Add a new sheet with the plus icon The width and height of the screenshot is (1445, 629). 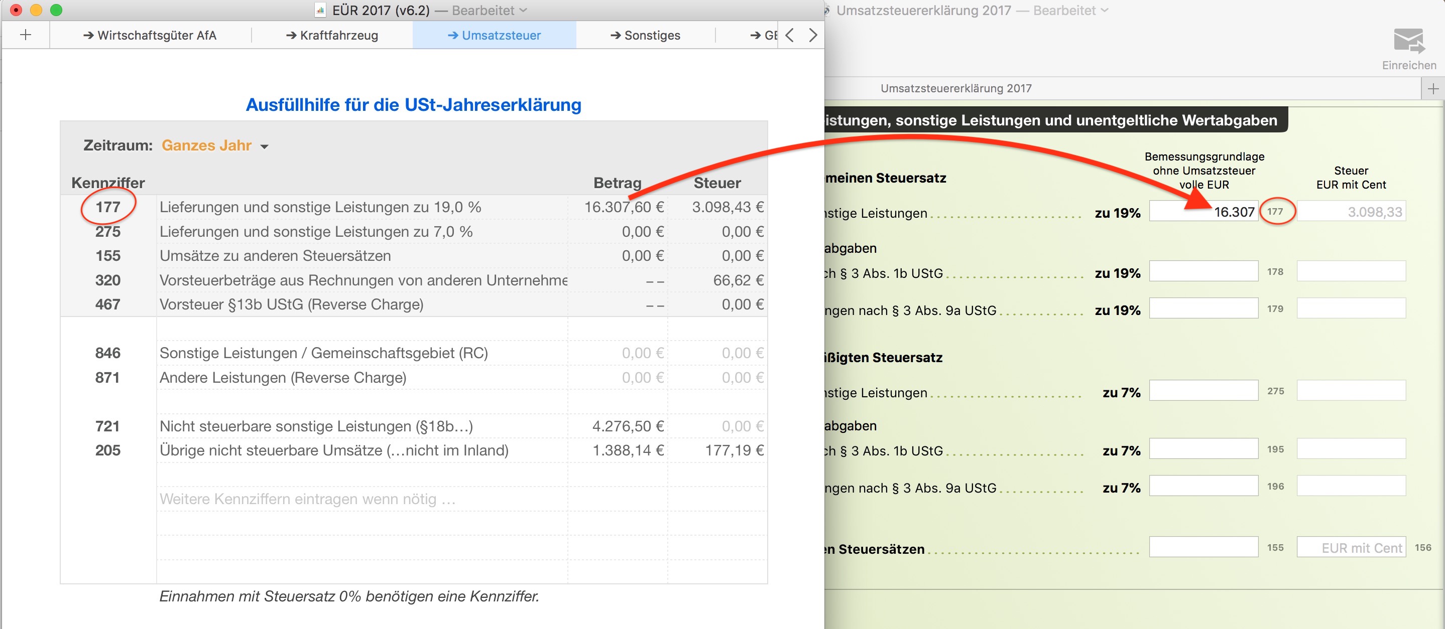click(x=25, y=35)
